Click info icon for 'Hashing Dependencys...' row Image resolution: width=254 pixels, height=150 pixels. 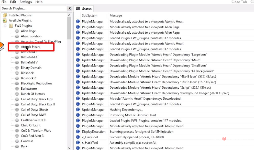[78, 109]
